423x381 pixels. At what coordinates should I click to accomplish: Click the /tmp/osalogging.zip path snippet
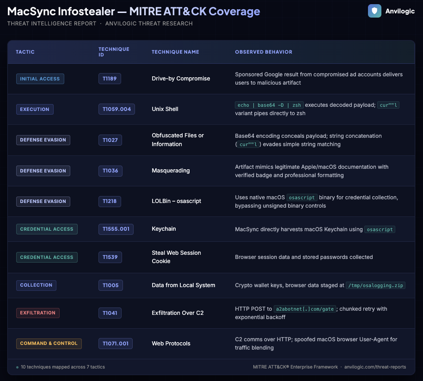point(375,285)
